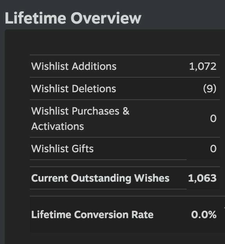Click the word Rate in bottom row
Image resolution: width=225 pixels, height=244 pixels.
click(142, 215)
